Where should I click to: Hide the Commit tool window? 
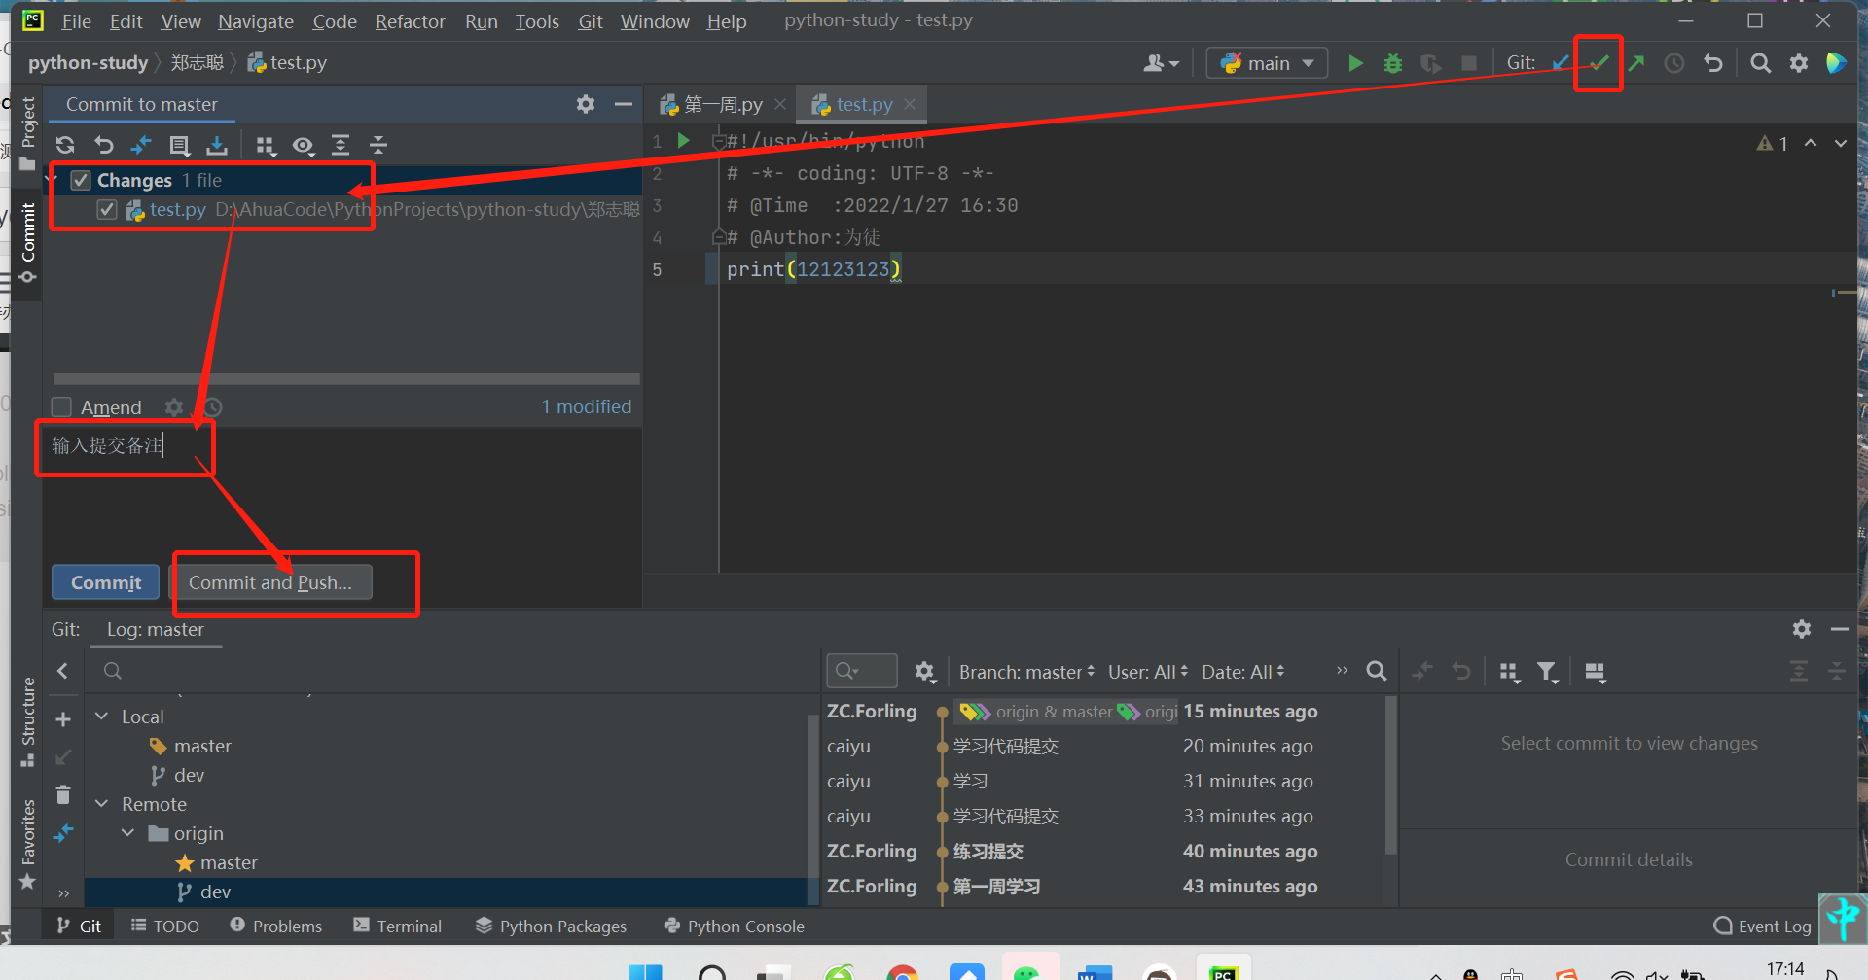point(624,104)
